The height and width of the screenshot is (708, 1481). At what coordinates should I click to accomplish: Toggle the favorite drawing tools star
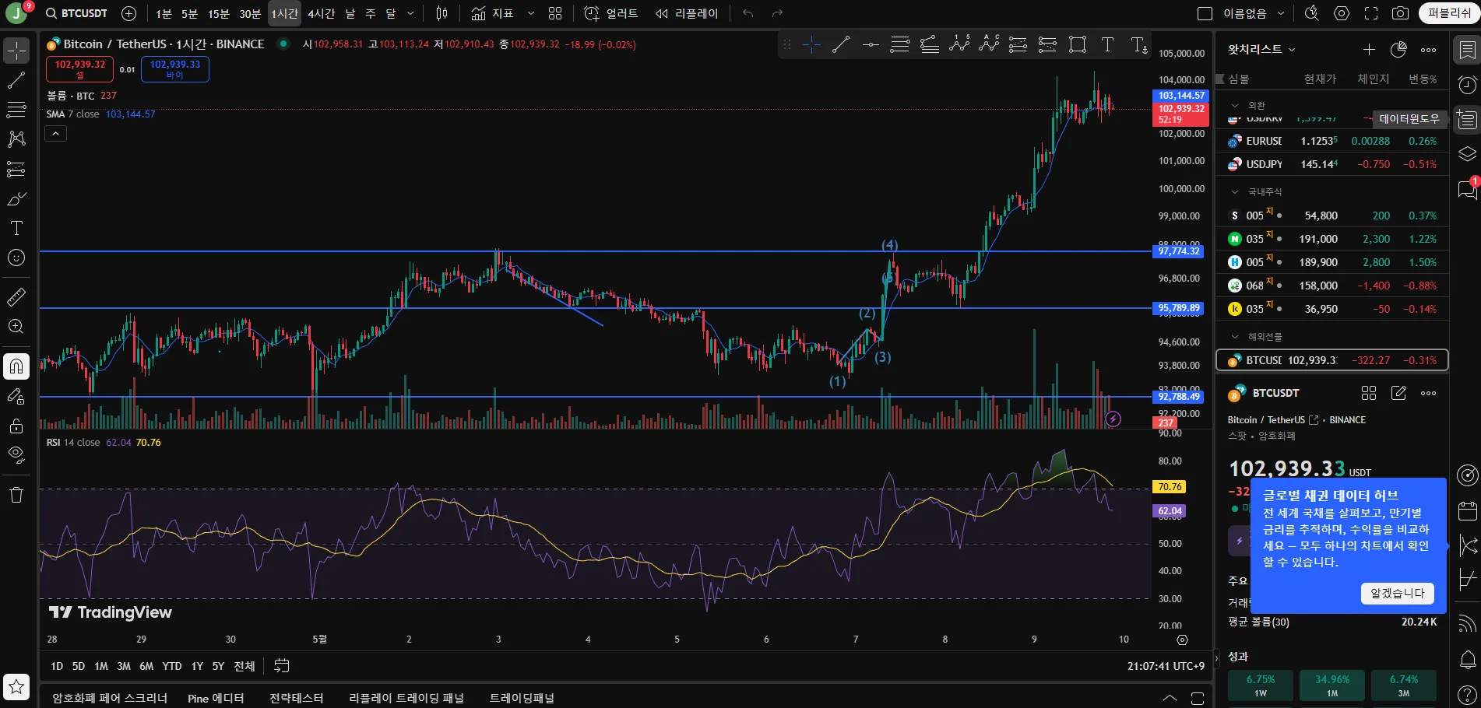coord(16,687)
